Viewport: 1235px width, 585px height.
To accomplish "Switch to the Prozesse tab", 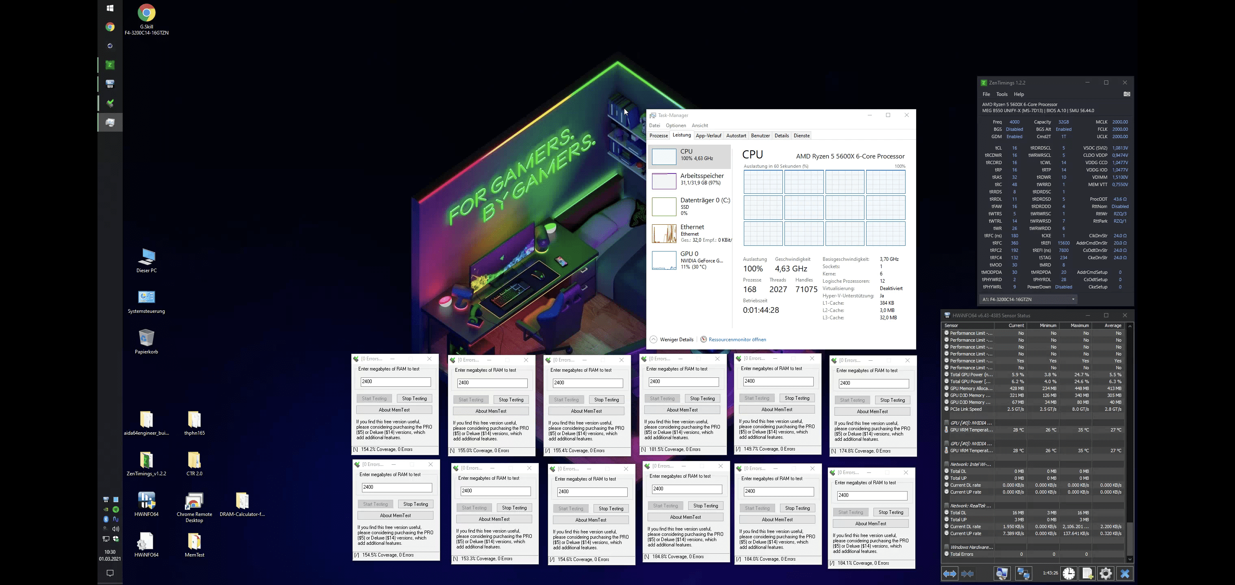I will click(658, 136).
